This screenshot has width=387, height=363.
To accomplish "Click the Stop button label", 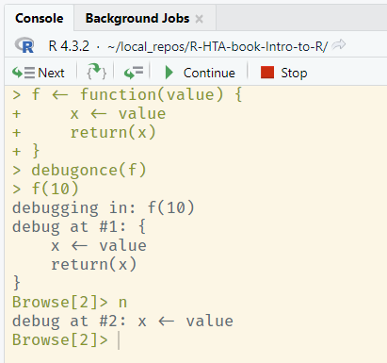I will 294,73.
